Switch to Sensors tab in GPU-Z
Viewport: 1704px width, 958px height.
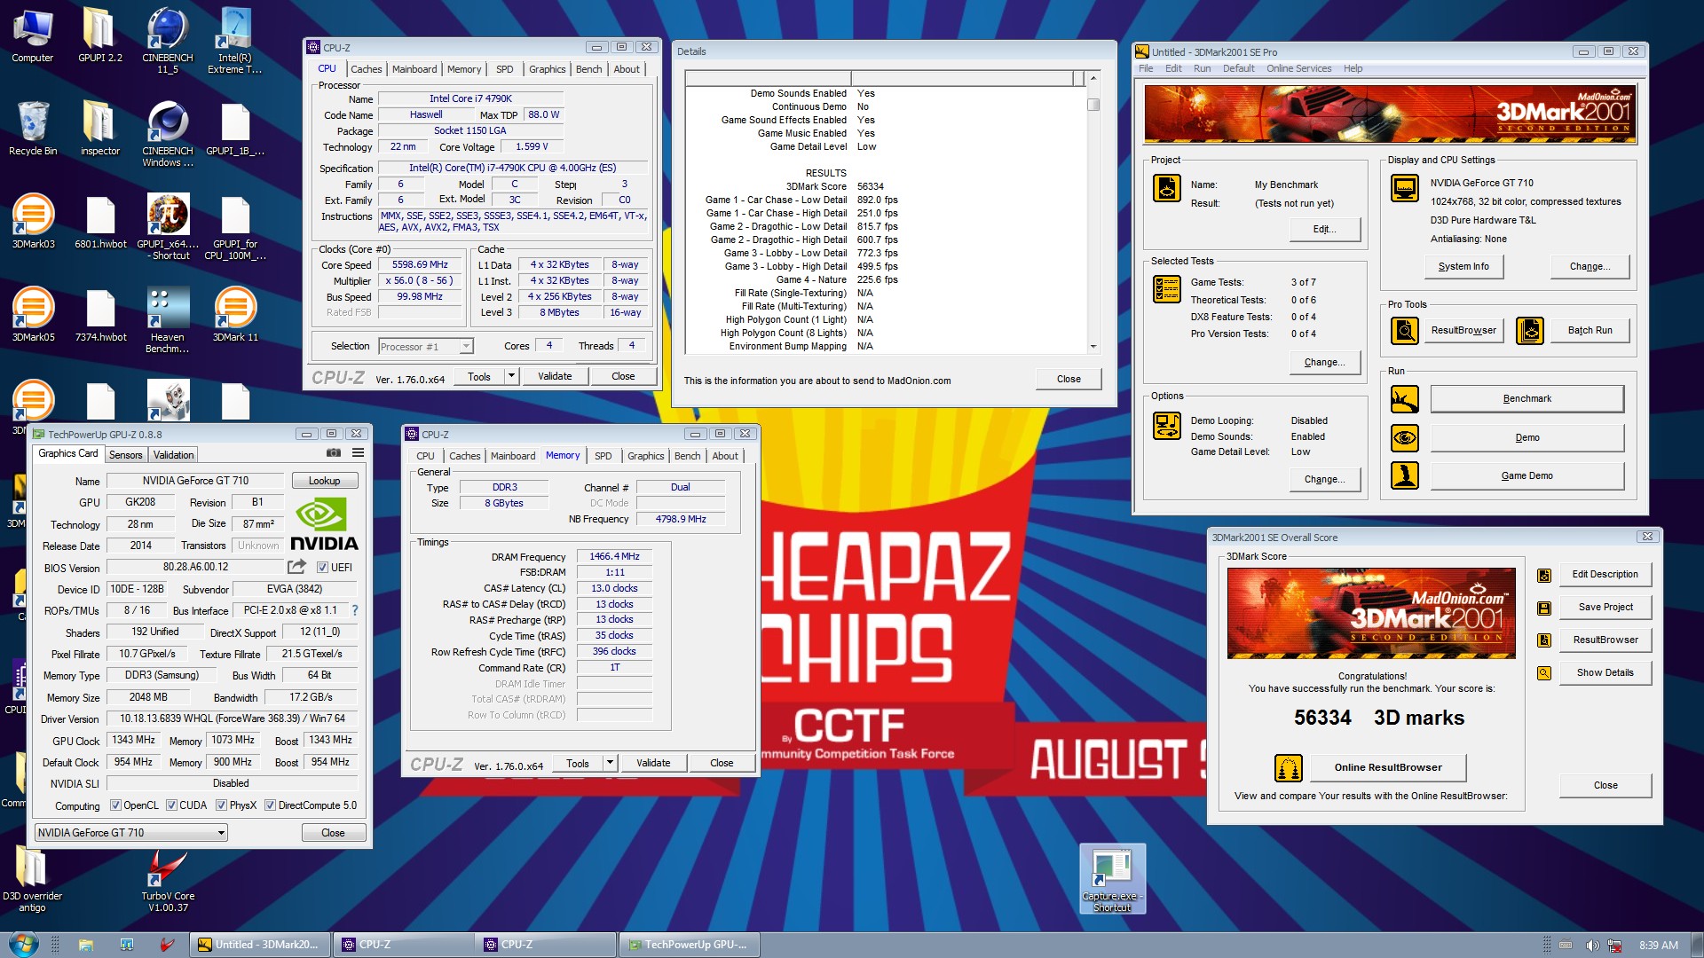pos(125,455)
